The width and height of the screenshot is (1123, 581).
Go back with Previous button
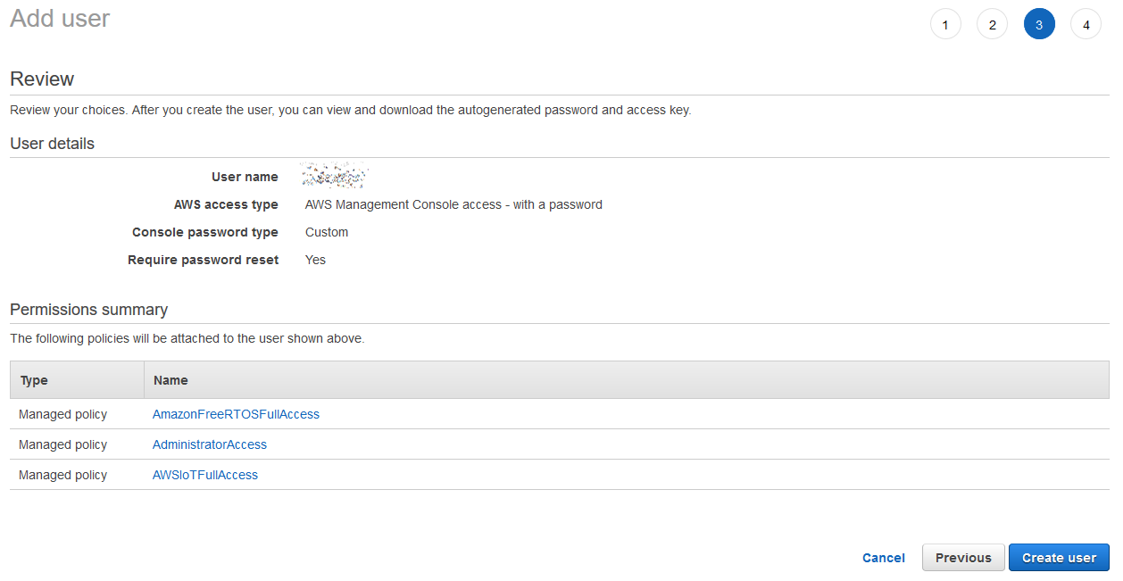tap(962, 558)
